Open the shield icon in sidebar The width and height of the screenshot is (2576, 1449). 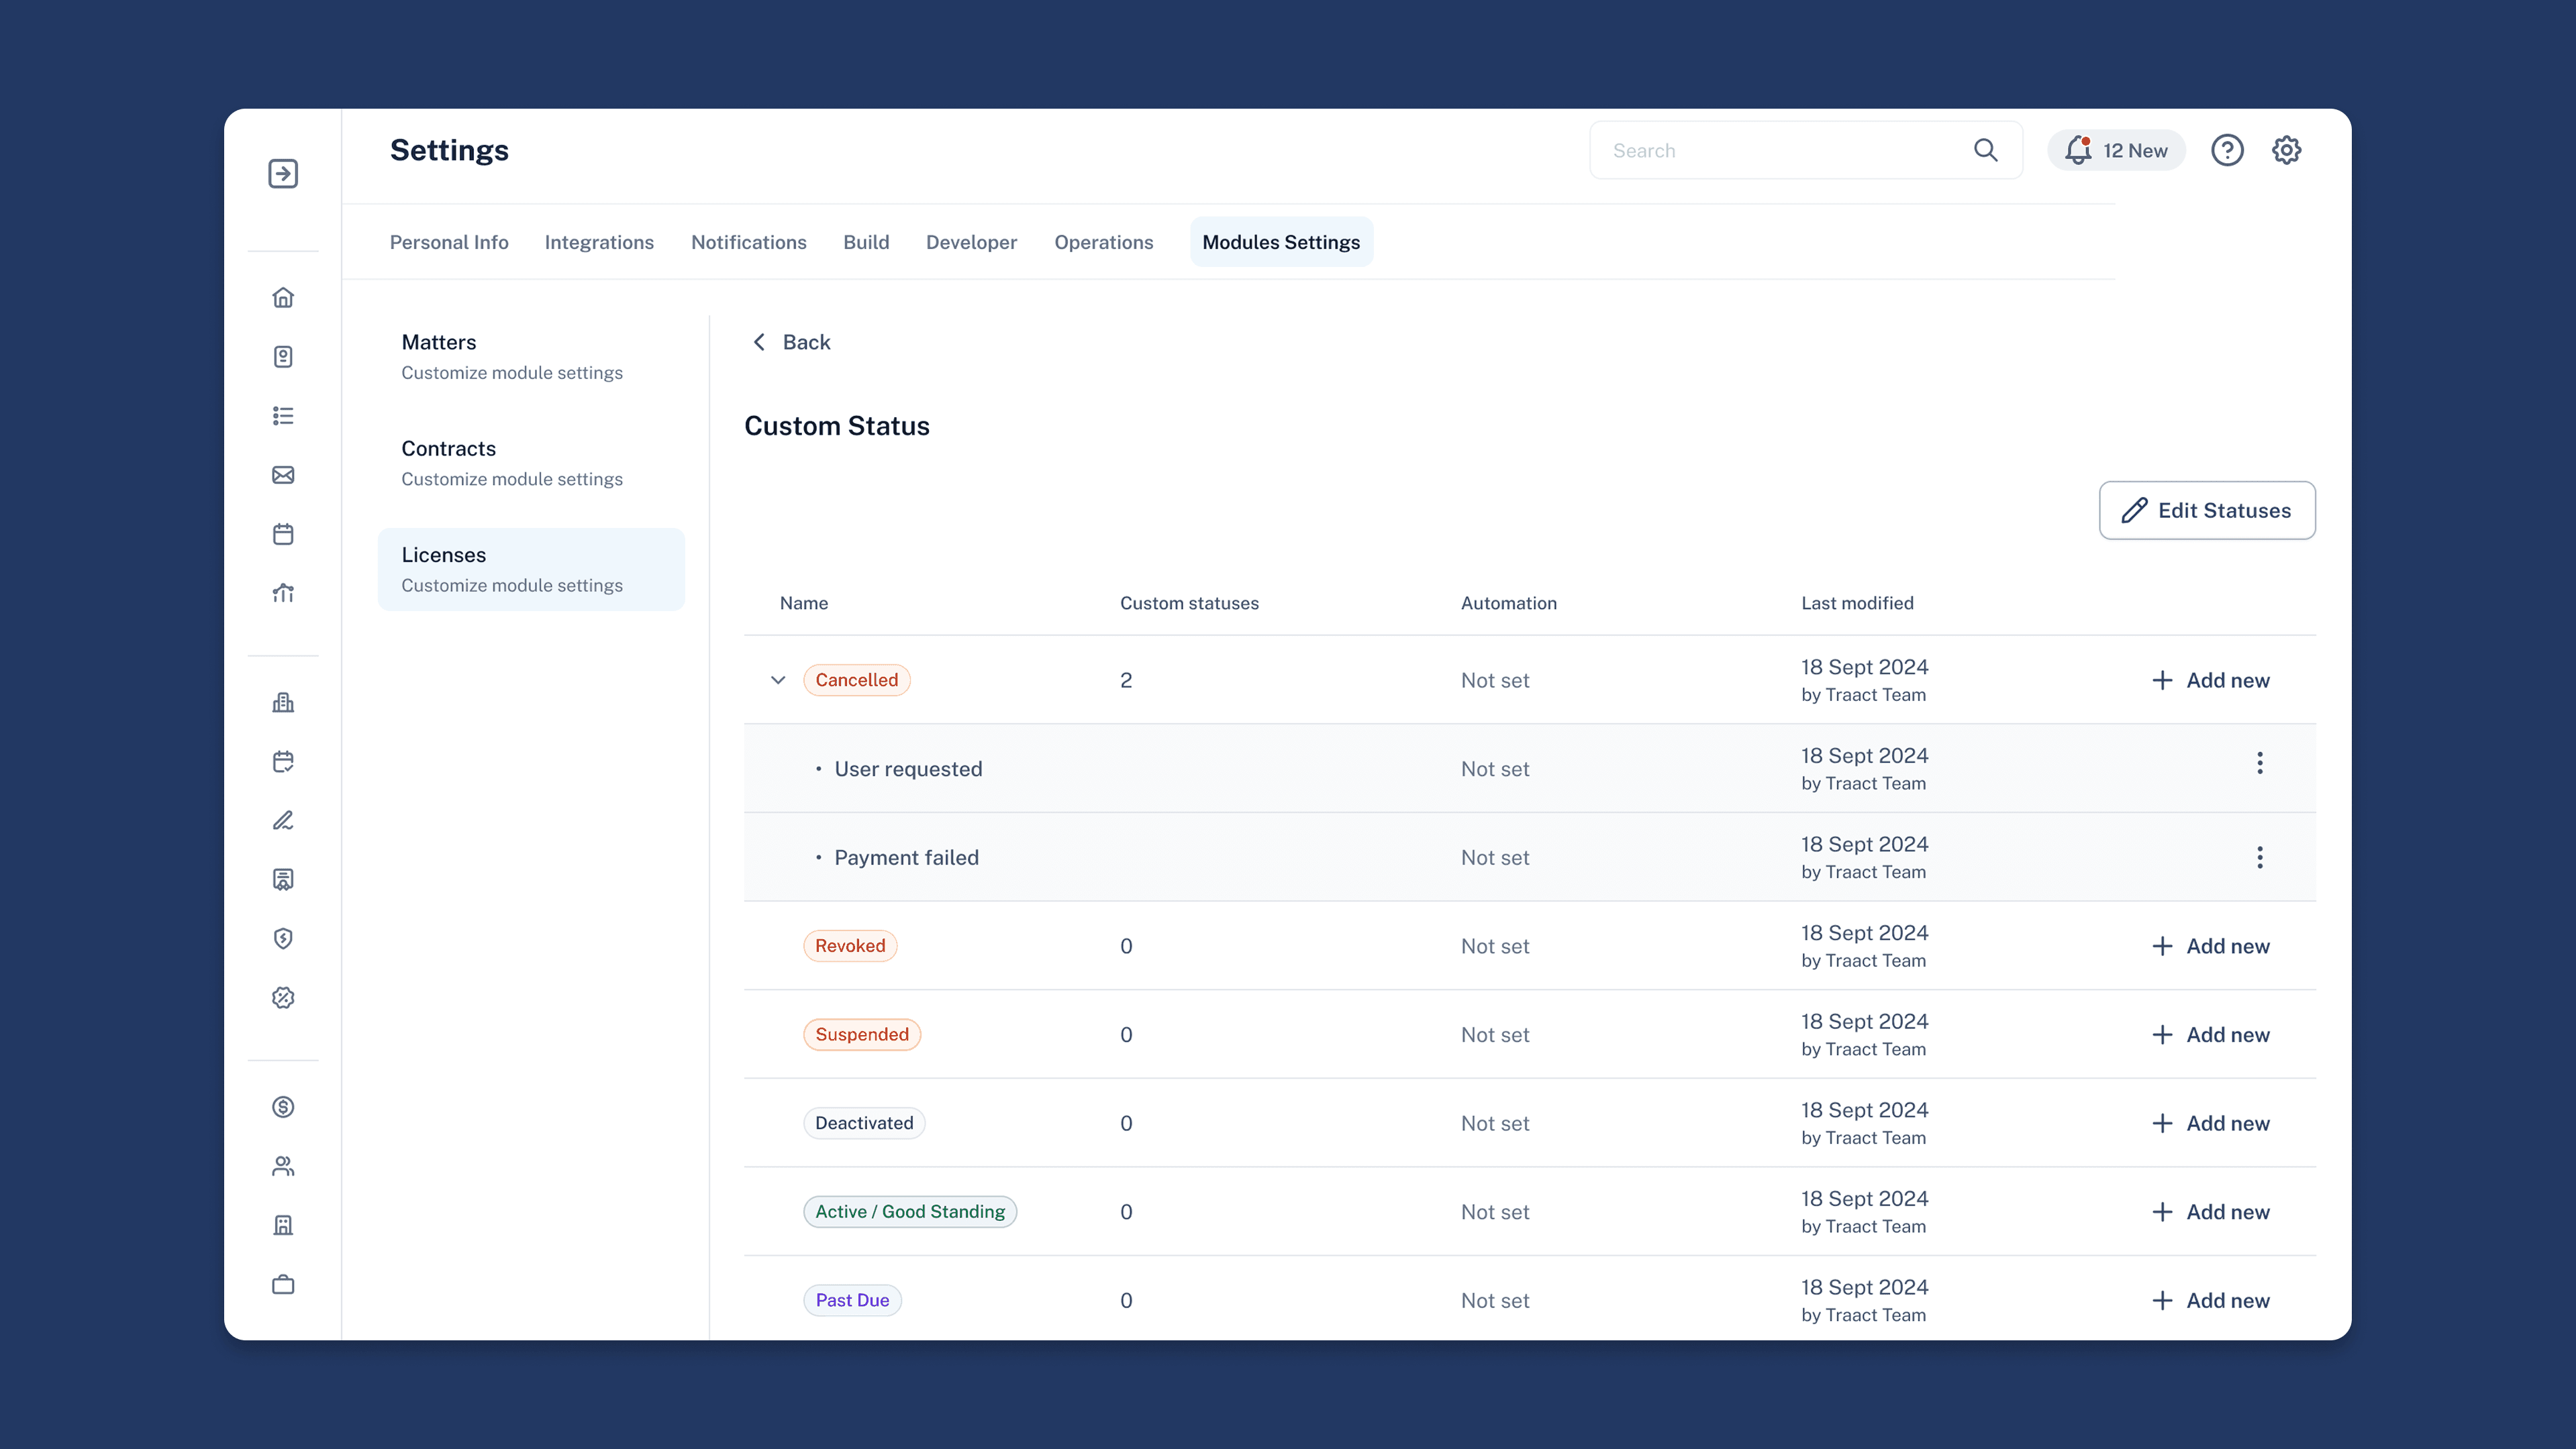283,938
